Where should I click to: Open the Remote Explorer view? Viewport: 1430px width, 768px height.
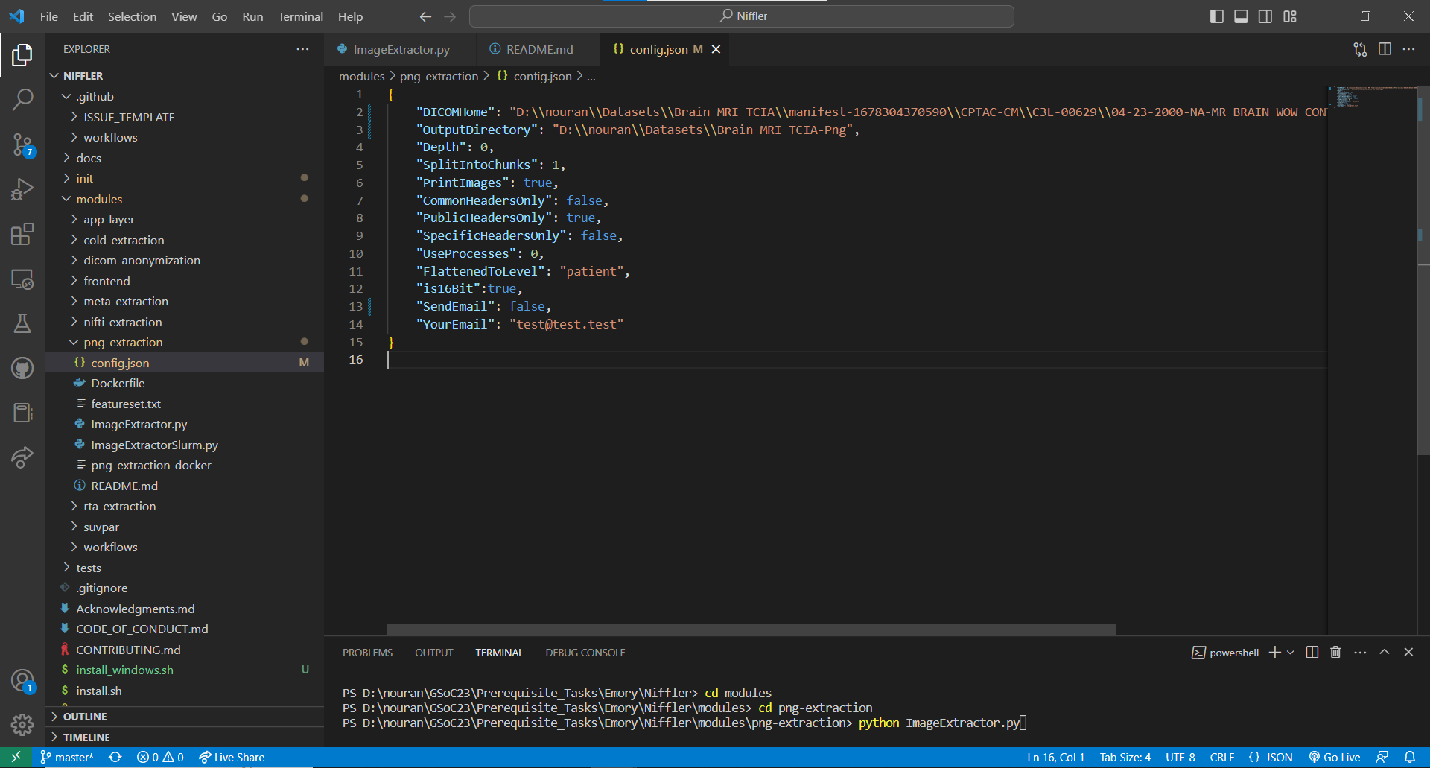[x=23, y=279]
